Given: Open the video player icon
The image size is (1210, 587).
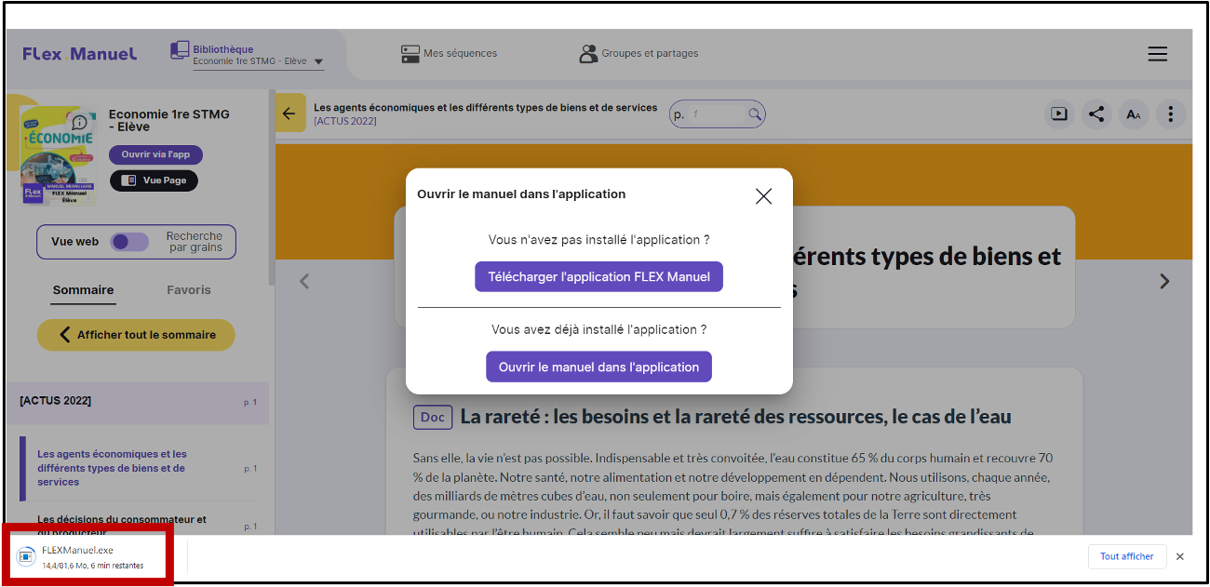Looking at the screenshot, I should pyautogui.click(x=1058, y=114).
